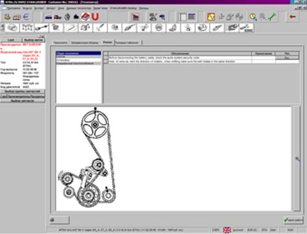Click the blue Euro currency icon
The image size is (307, 234).
point(26,17)
